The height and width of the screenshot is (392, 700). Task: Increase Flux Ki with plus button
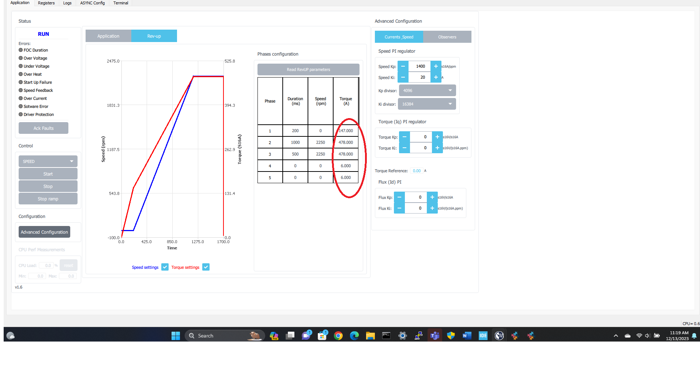(x=432, y=208)
